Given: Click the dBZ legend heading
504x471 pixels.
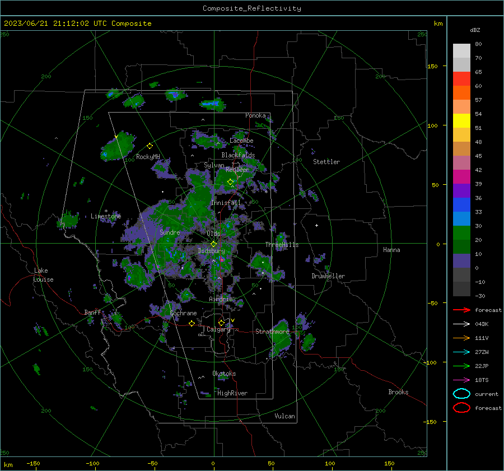Looking at the screenshot, I should [475, 30].
